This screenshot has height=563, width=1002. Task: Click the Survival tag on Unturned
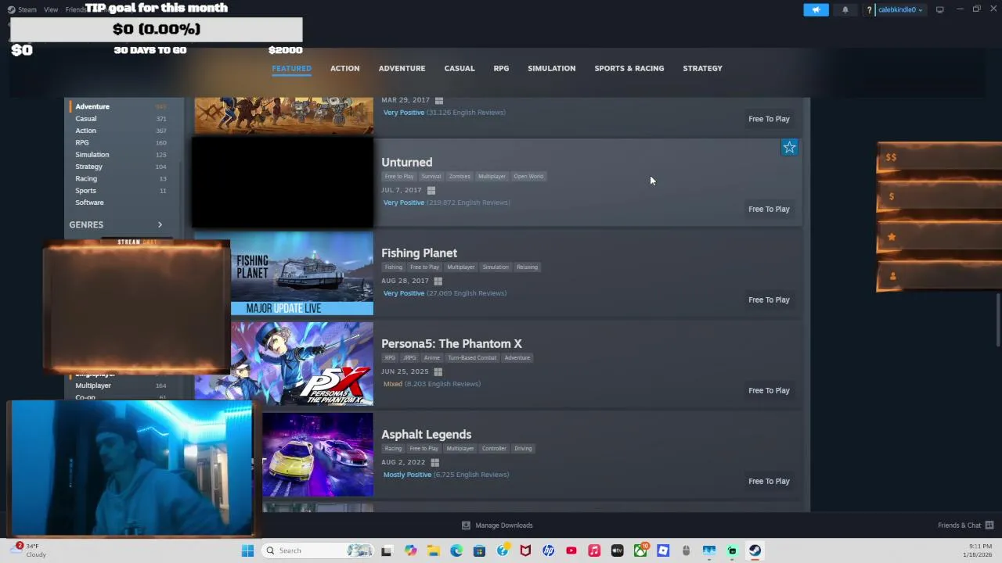click(431, 177)
